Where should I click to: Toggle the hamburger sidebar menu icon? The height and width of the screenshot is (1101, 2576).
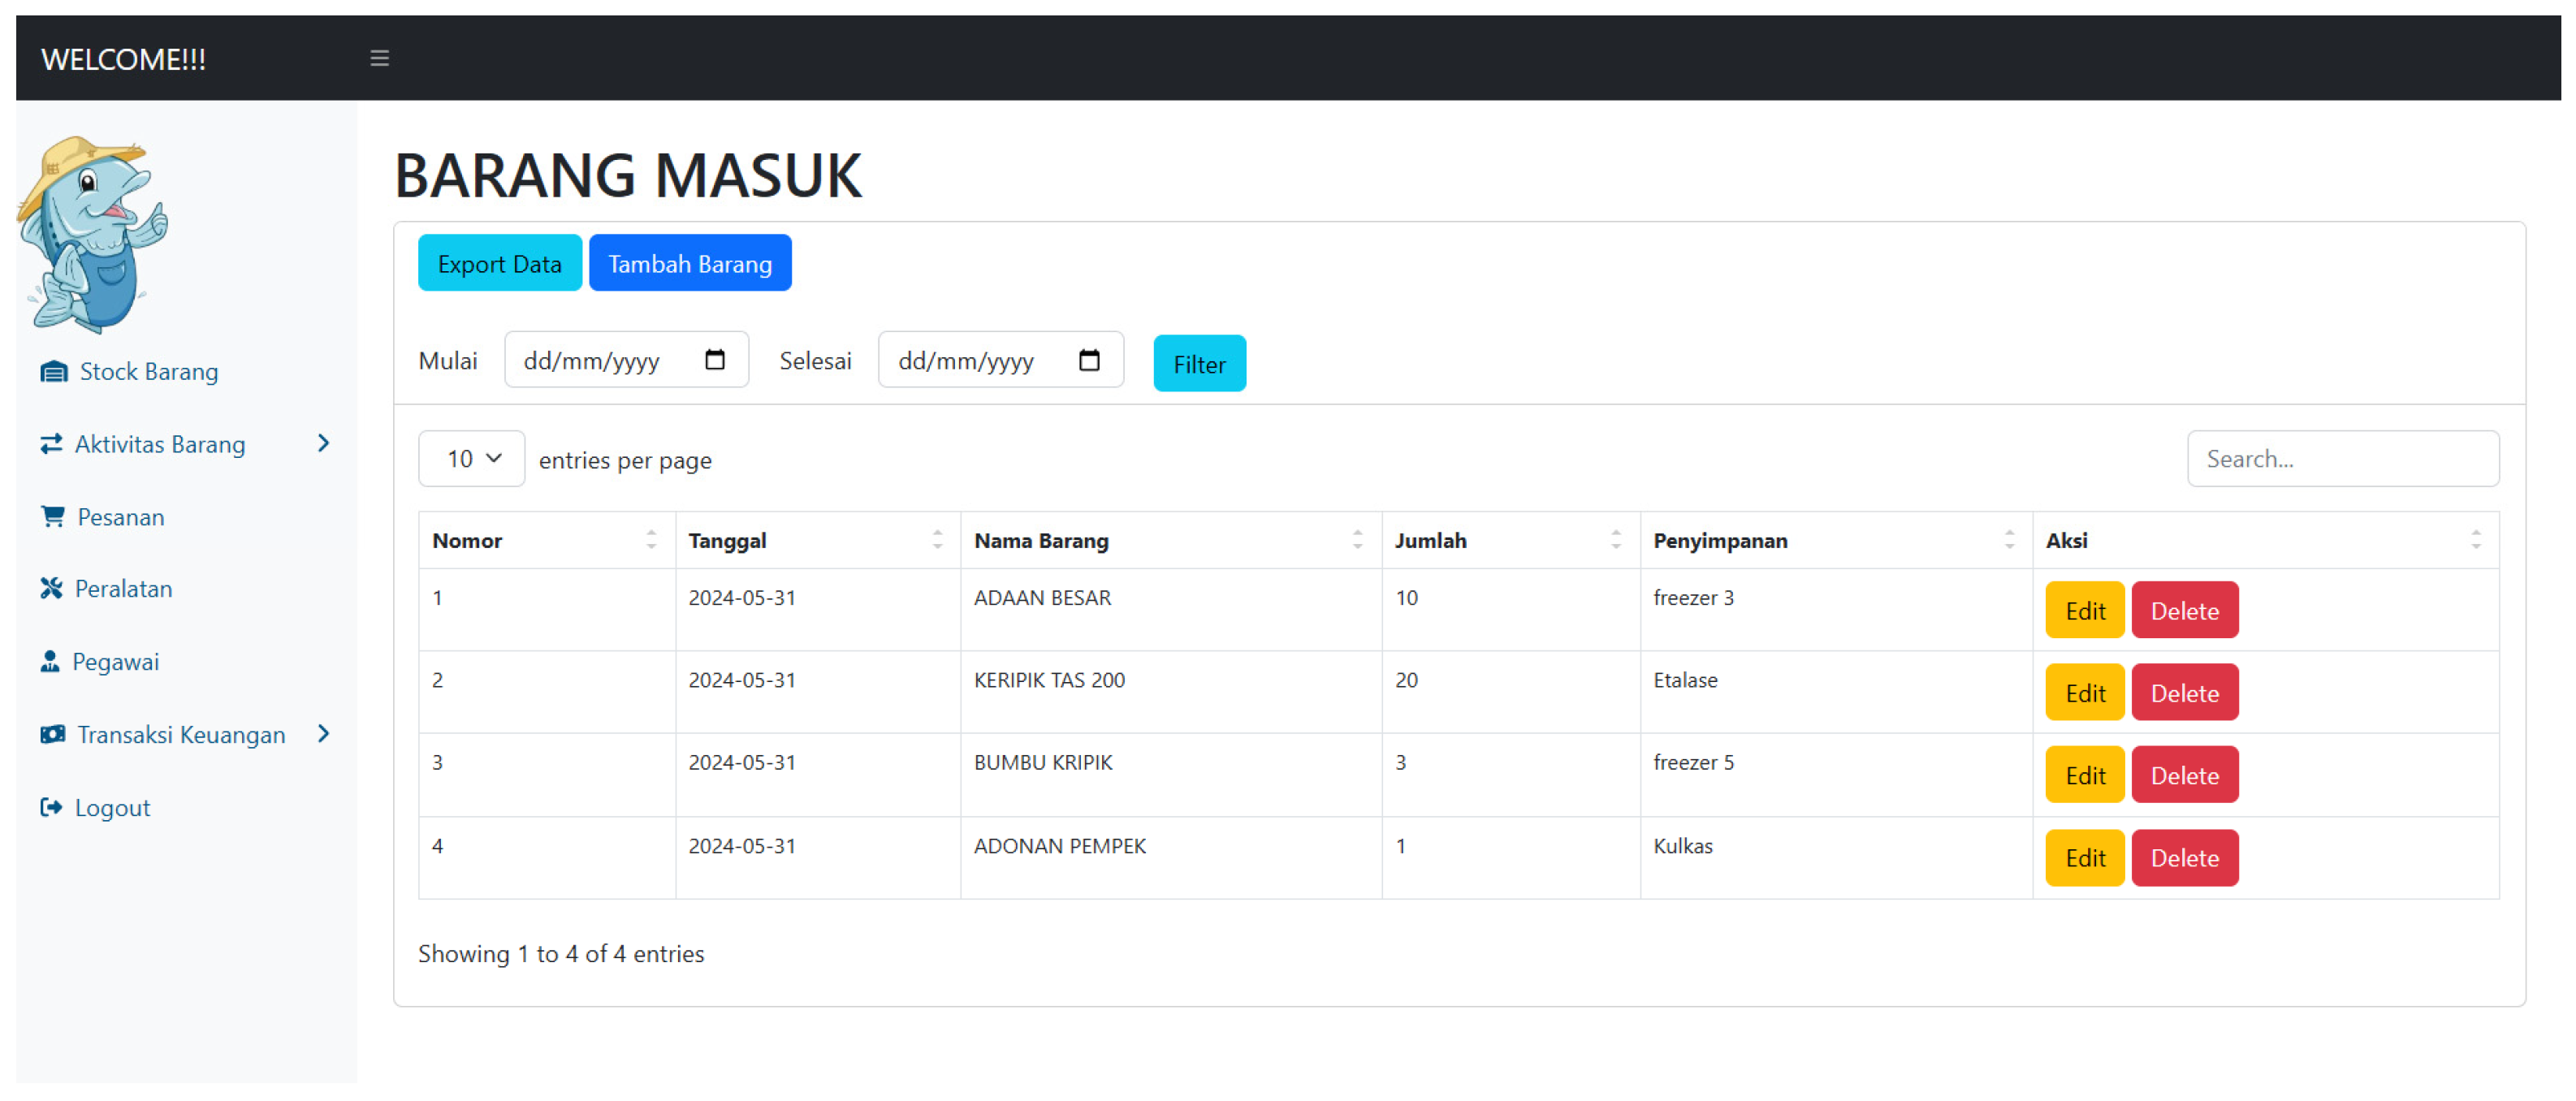[x=379, y=58]
